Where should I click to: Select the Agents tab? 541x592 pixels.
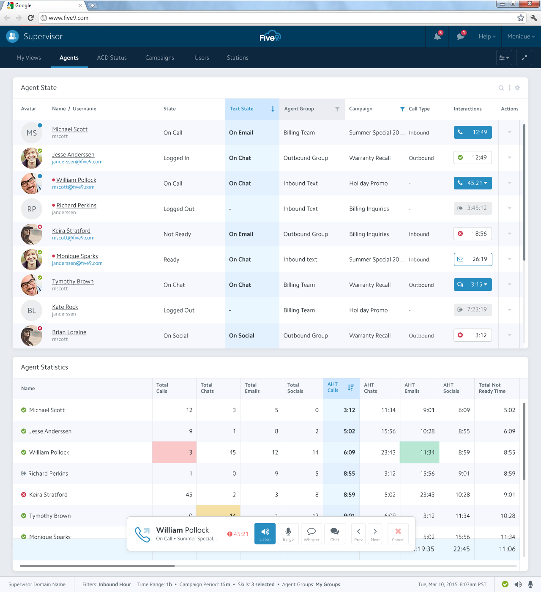click(69, 58)
